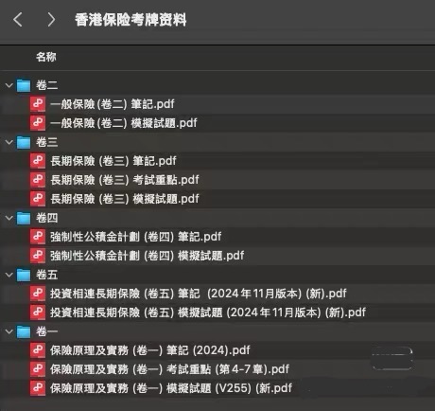Click PDF icon of 保險原理及實務 (卷一) 考試重點 file
435x411 pixels.
[x=38, y=369]
